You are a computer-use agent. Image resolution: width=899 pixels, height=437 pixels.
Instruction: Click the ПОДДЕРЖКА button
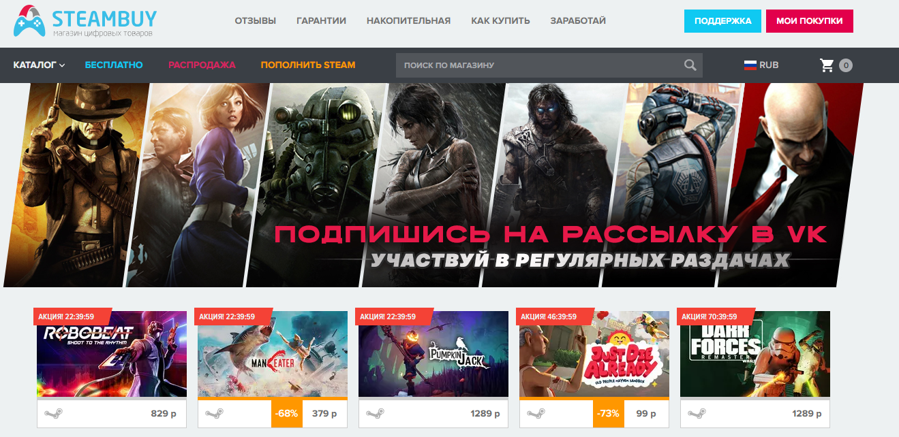[x=722, y=21]
